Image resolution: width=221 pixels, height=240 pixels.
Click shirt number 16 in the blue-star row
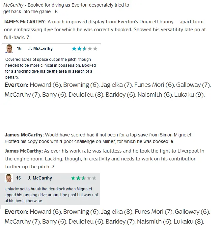tap(19, 49)
